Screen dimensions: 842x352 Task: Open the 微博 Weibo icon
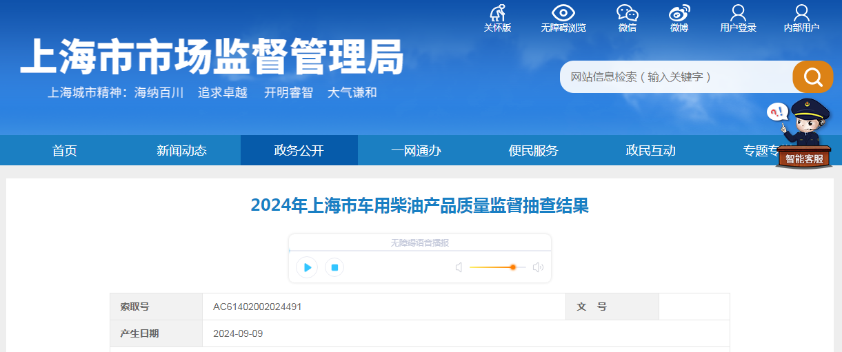679,13
